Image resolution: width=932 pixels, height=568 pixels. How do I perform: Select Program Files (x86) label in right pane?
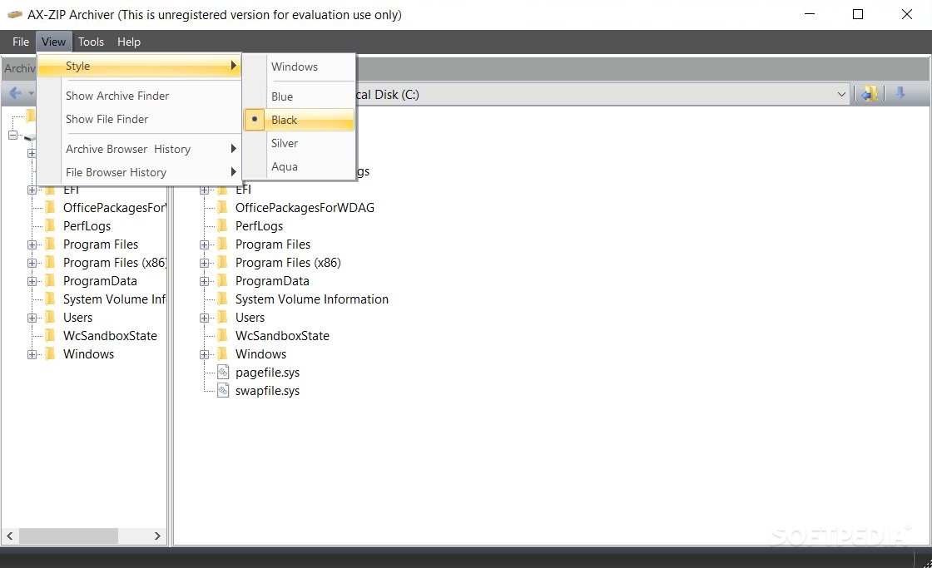288,263
